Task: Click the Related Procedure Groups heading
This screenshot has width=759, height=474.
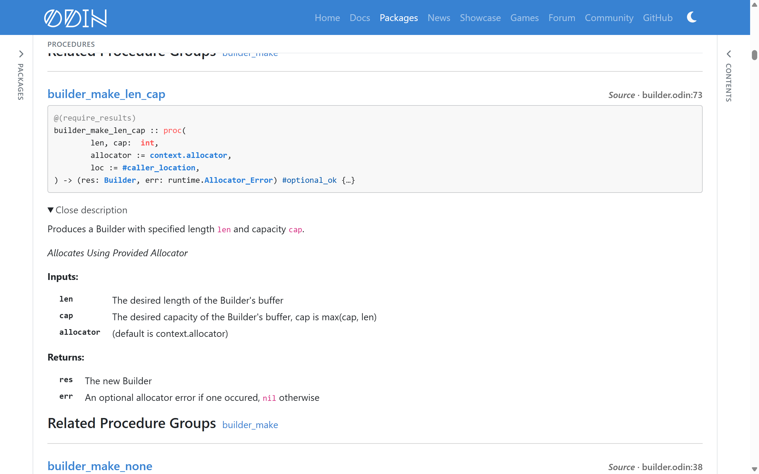Action: pyautogui.click(x=131, y=423)
